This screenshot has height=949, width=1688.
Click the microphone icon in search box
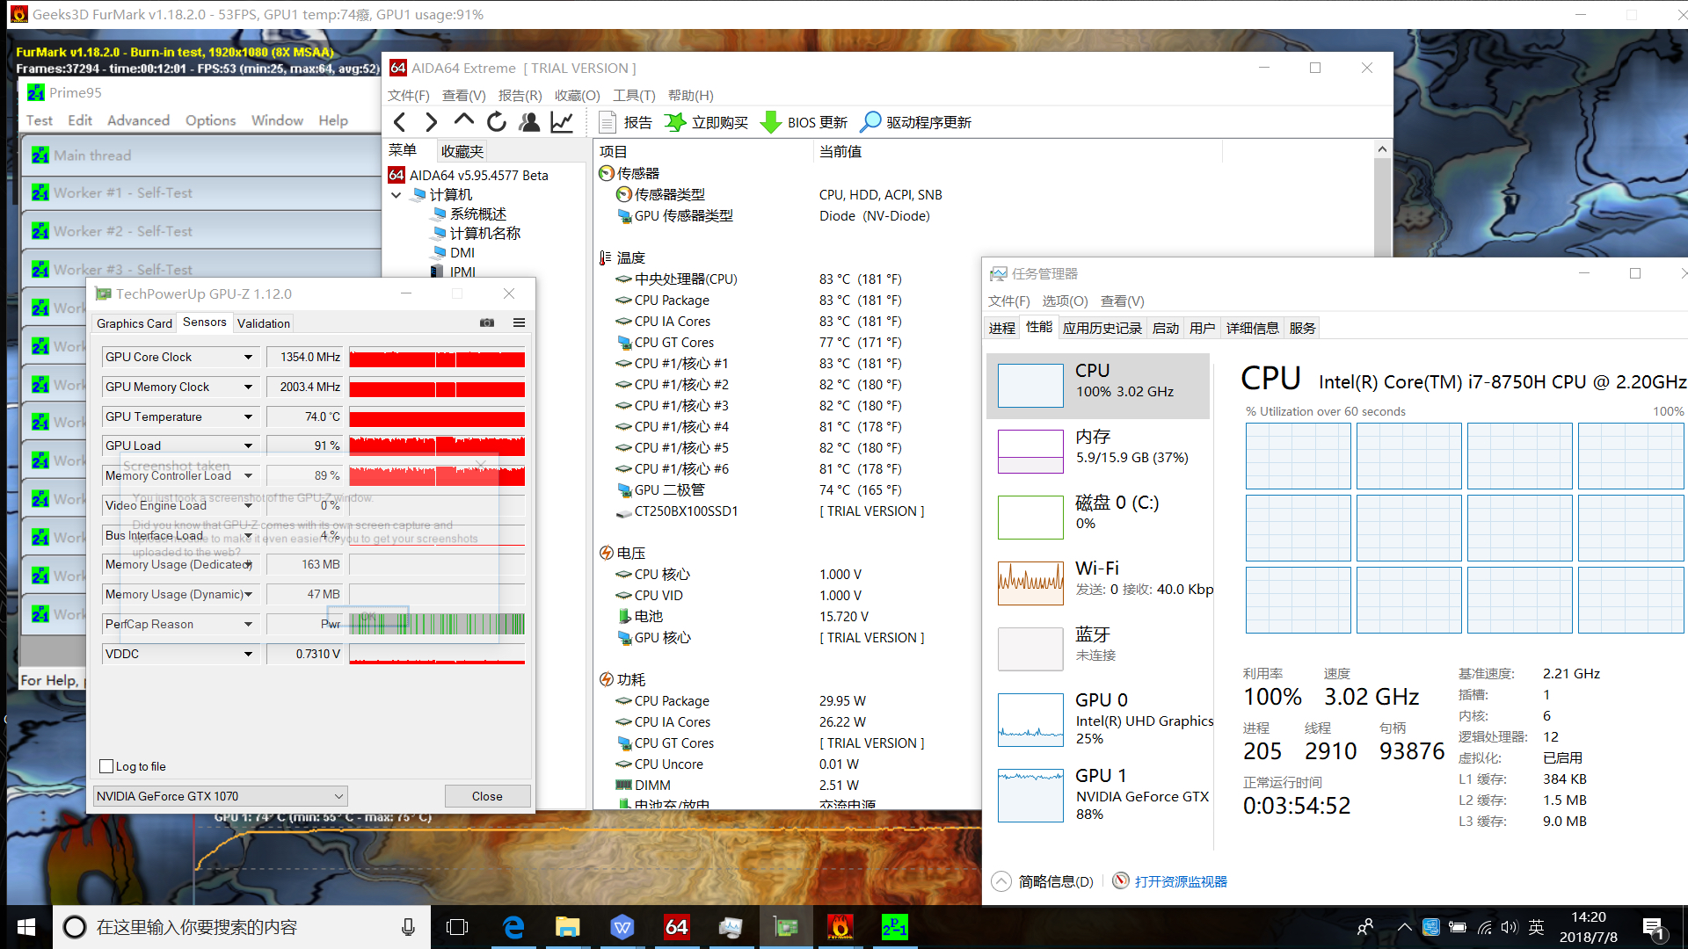coord(408,927)
